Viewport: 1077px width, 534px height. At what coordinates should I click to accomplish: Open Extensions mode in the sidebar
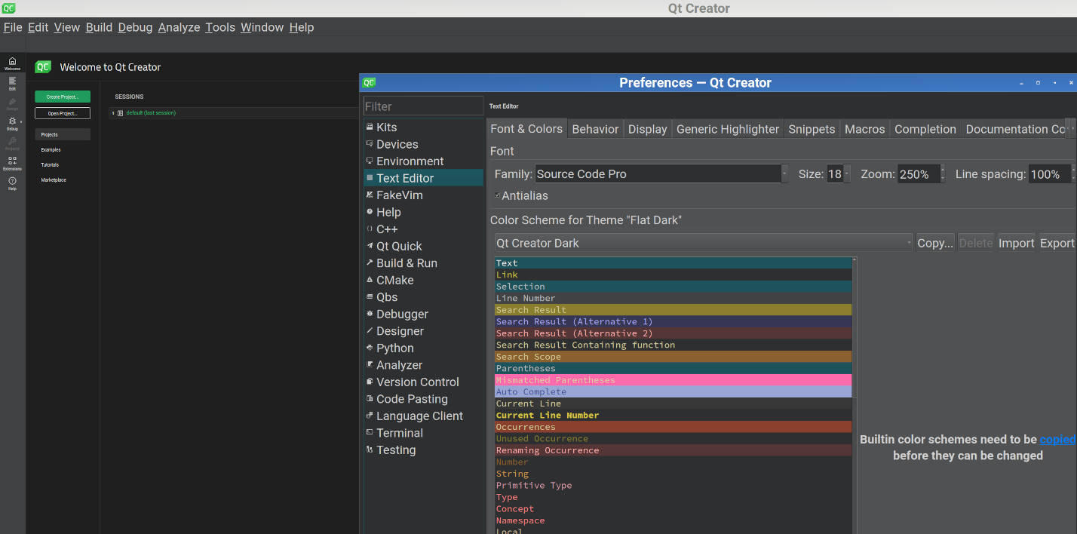pos(12,164)
